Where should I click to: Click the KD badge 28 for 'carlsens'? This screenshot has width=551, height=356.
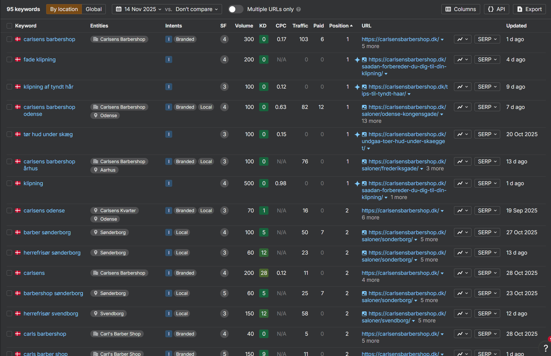(264, 273)
